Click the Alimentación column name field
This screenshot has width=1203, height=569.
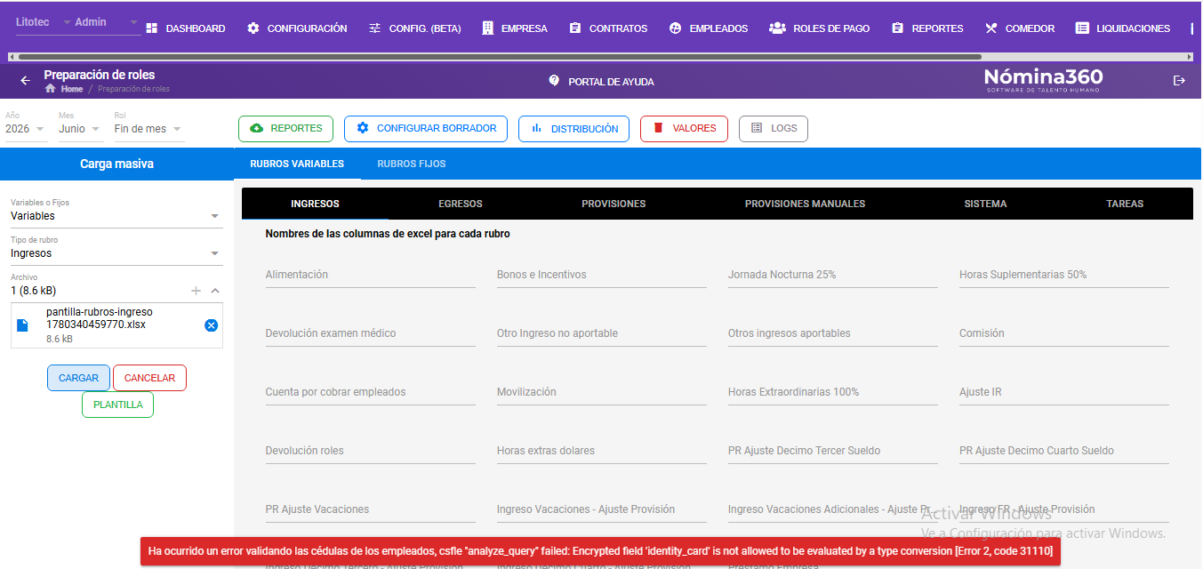point(370,275)
